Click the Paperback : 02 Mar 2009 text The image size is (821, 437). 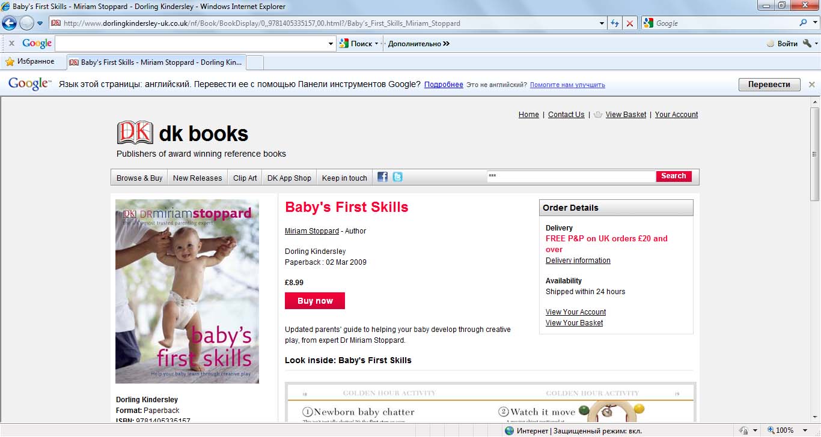click(326, 262)
